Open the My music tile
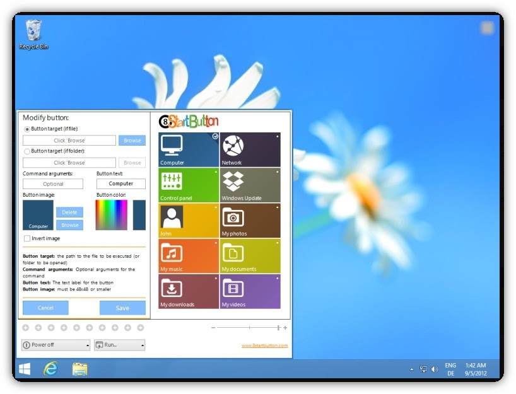The image size is (516, 394). 189,256
